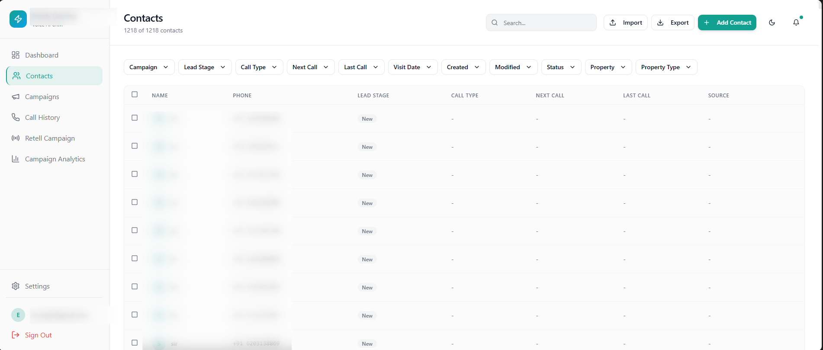Click the Dashboard grid icon

16,55
